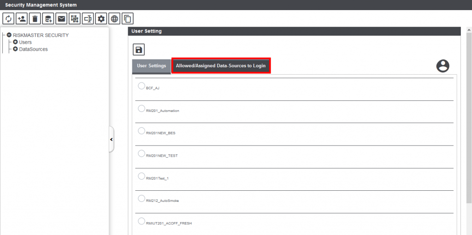Click the refresh icon in the toolbar
472x235 pixels.
8,19
